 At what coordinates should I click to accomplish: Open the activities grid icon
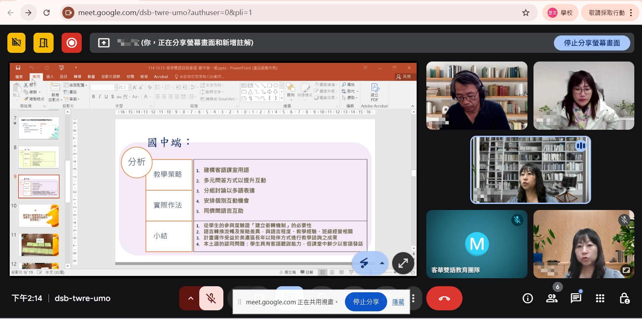[x=600, y=298]
